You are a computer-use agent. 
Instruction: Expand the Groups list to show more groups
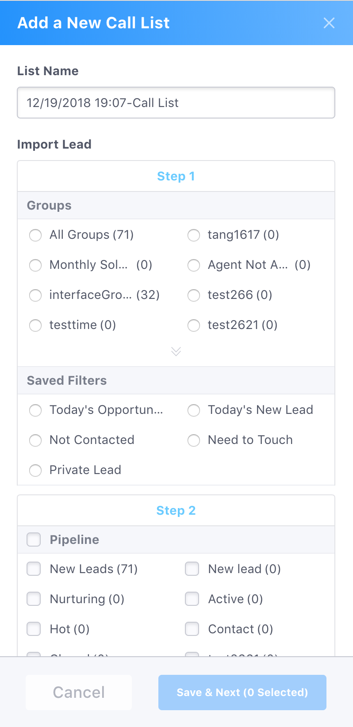[x=176, y=352]
